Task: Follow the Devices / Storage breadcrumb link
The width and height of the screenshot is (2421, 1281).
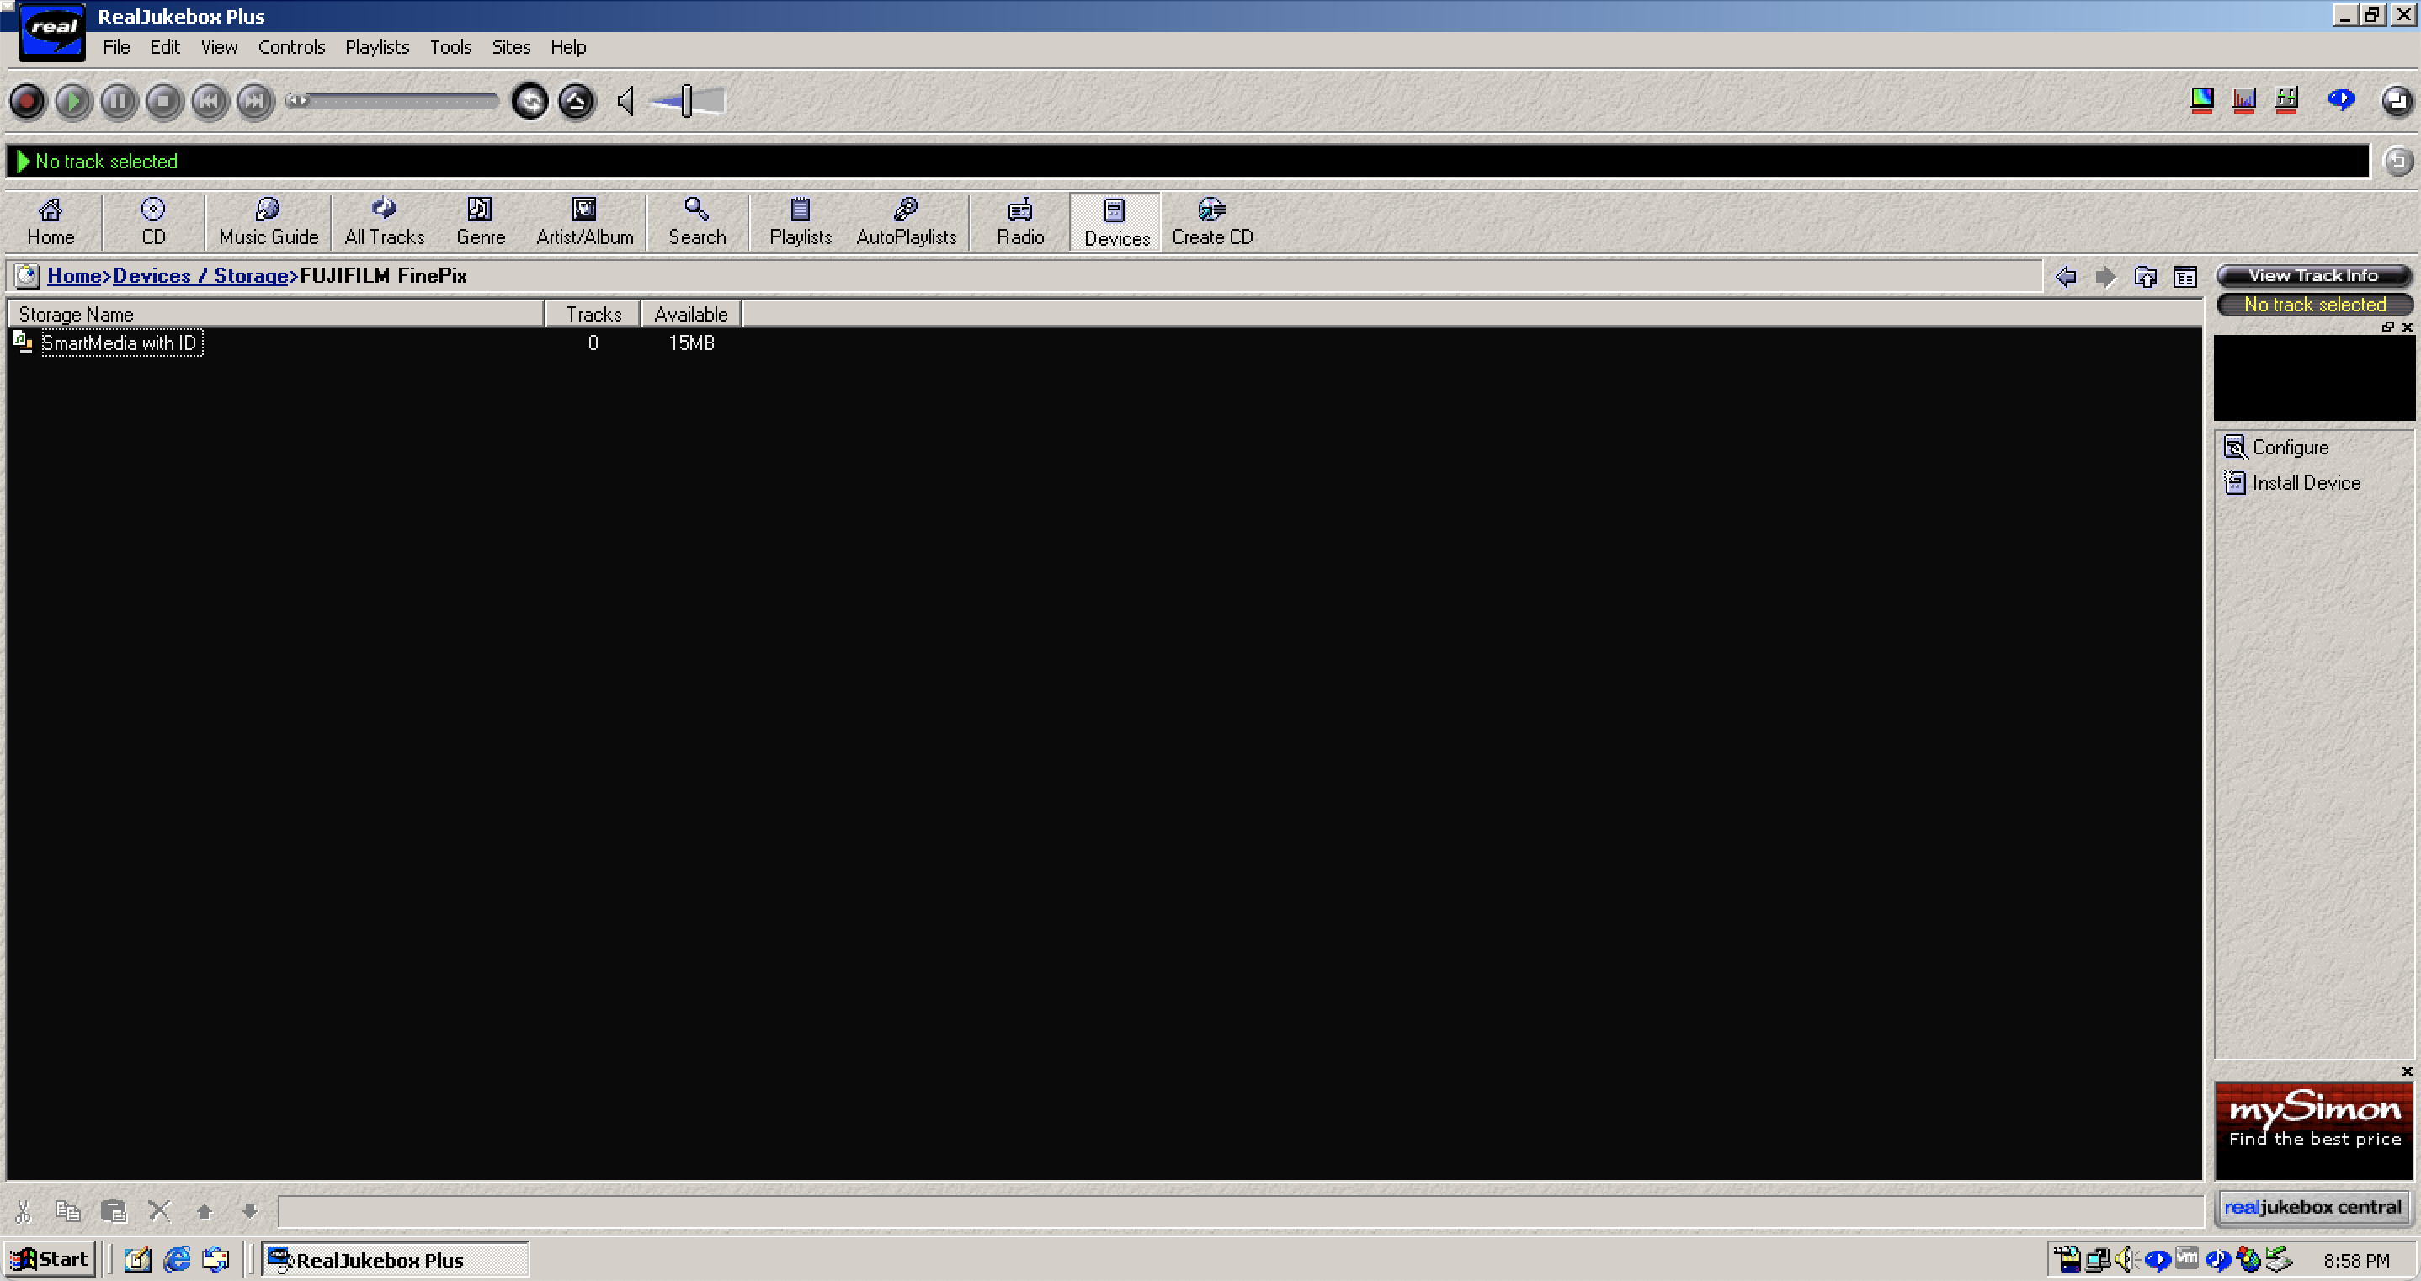Action: [x=200, y=275]
